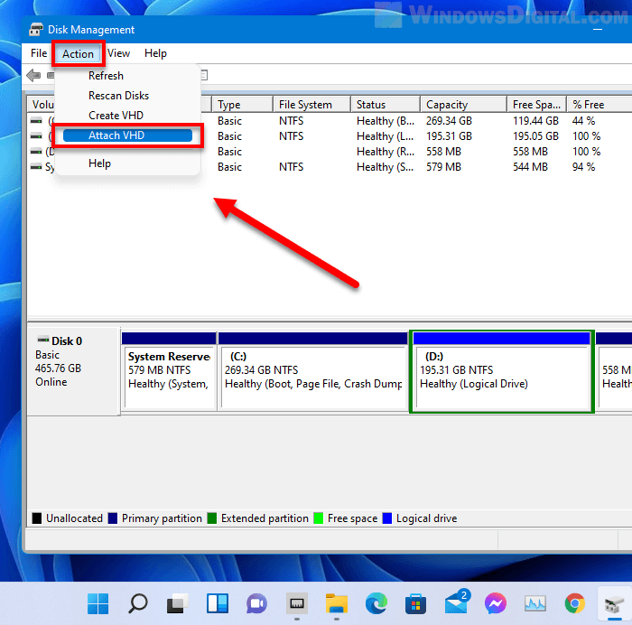Sort by the Type column header
Viewport: 632px width, 625px height.
[x=242, y=105]
